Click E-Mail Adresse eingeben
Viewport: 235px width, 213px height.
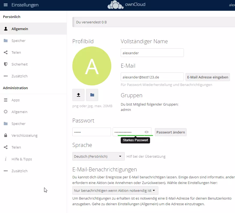pyautogui.click(x=208, y=77)
